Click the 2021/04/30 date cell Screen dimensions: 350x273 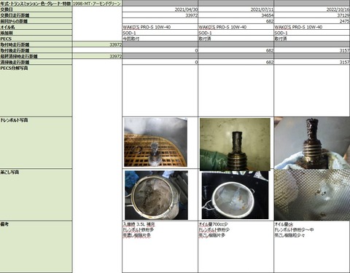tap(160, 9)
